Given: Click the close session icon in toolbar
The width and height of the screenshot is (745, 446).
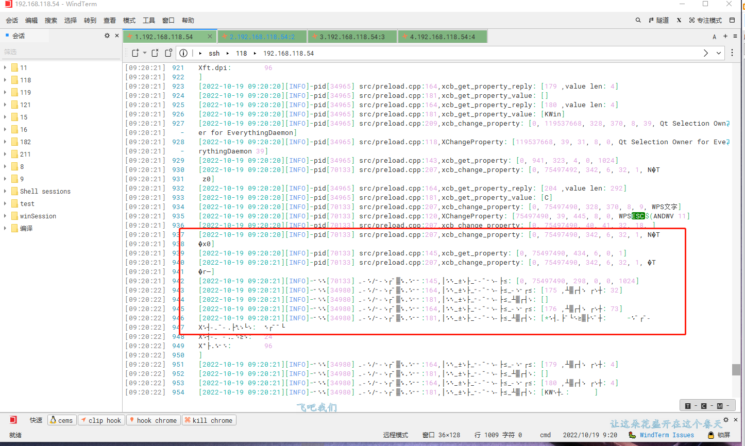Looking at the screenshot, I should point(155,53).
